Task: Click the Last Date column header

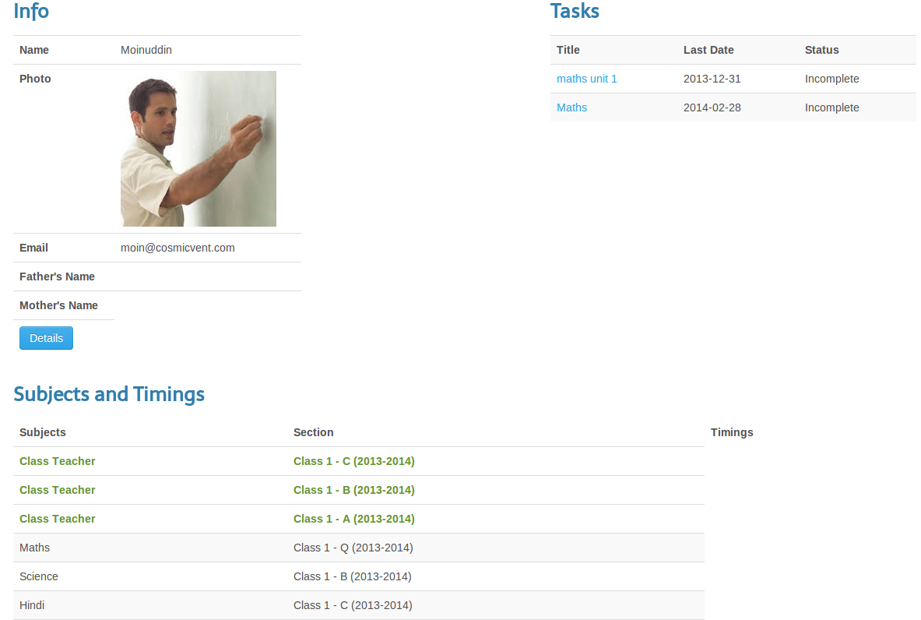Action: coord(708,50)
